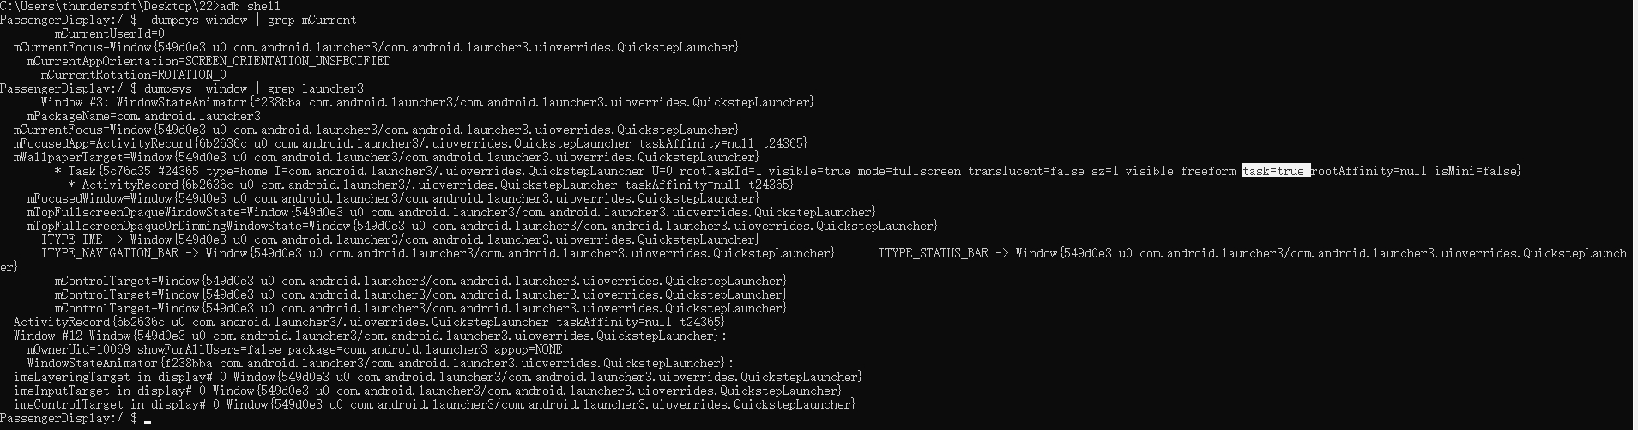Screen dimensions: 1638x430
Task: Click the highlighted task=true text
Action: (1276, 171)
